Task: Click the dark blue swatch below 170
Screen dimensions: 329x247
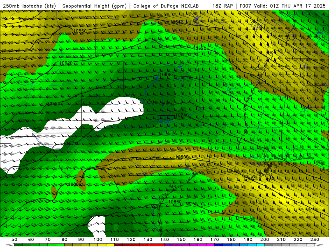Action: 219,245
